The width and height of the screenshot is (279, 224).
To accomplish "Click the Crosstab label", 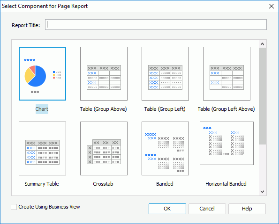I will tap(103, 184).
